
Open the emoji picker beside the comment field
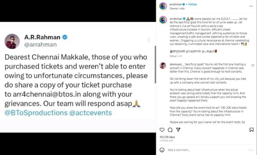pos(162,150)
